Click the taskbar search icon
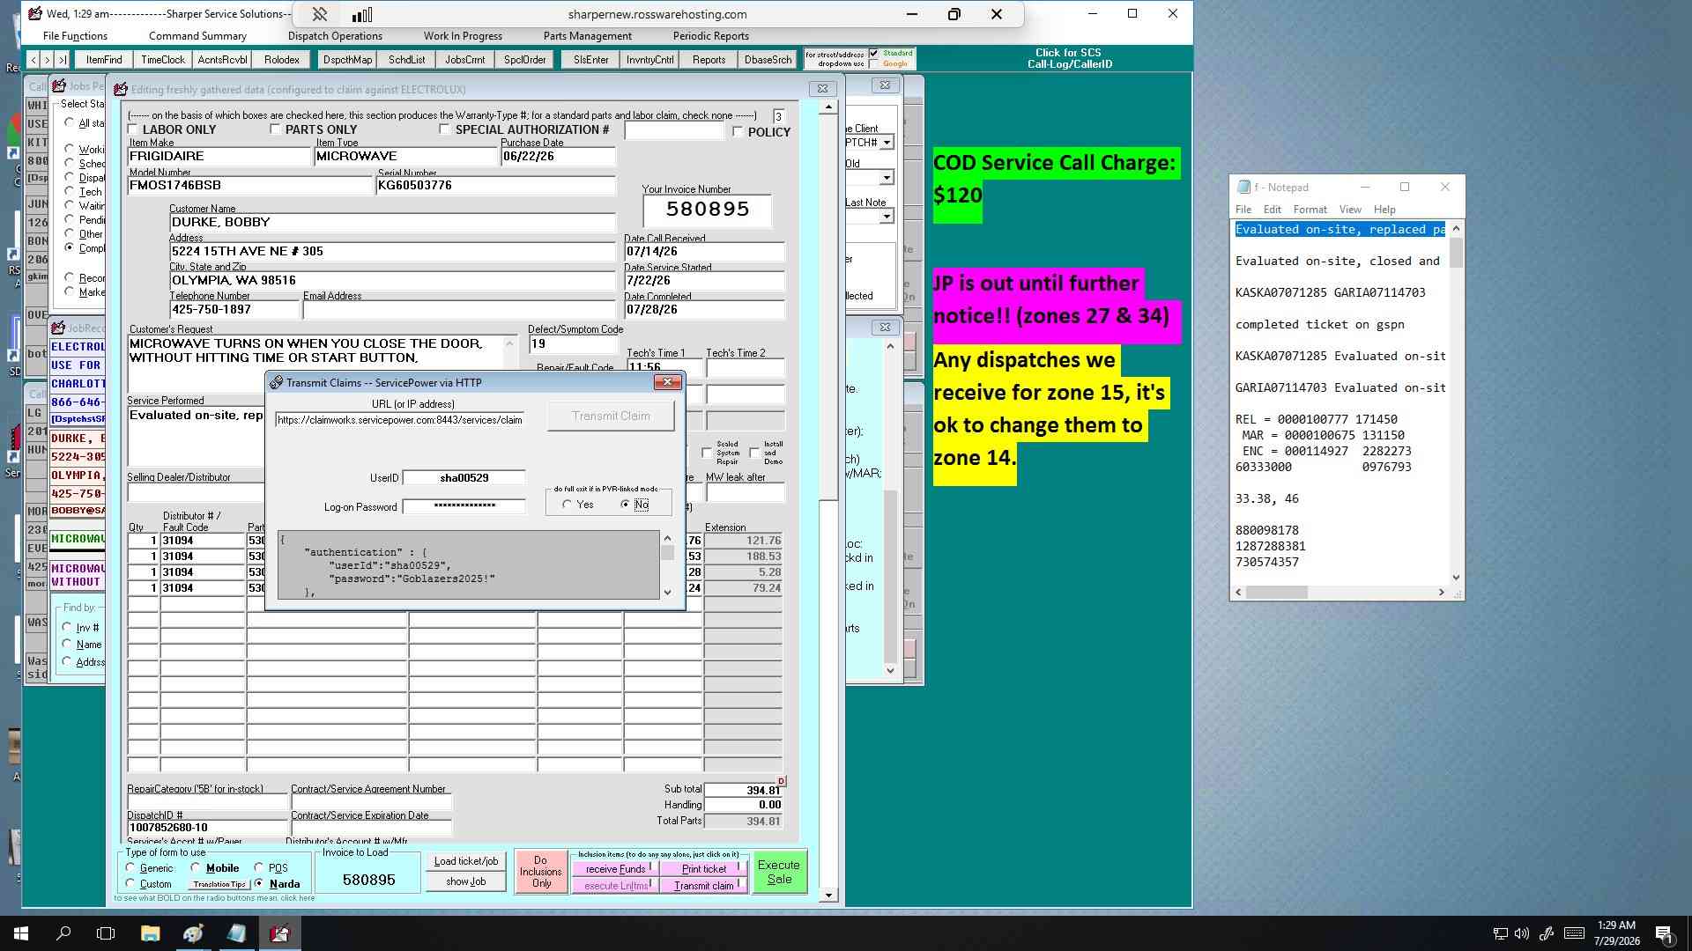The height and width of the screenshot is (951, 1692). click(63, 933)
